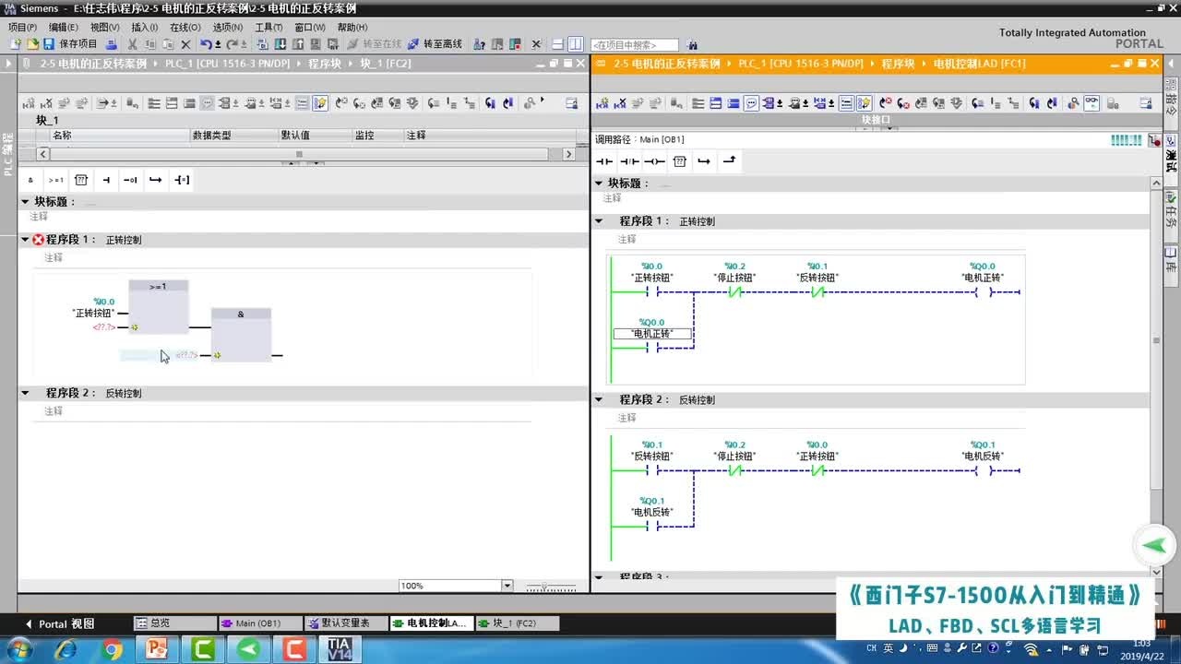Collapse 块标题 in the left editor
The height and width of the screenshot is (664, 1181).
click(25, 201)
